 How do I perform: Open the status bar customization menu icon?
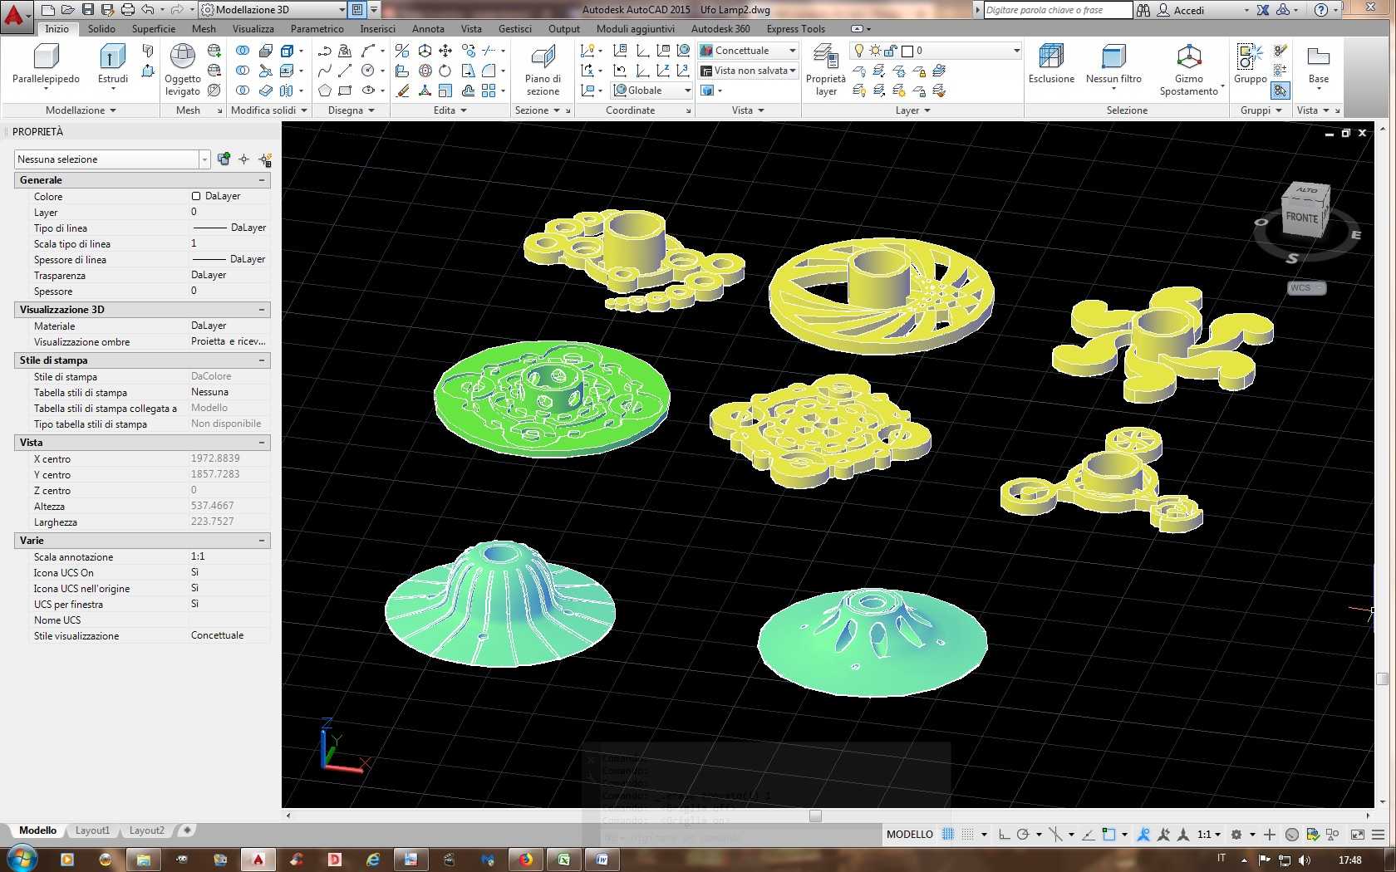coord(1379,835)
